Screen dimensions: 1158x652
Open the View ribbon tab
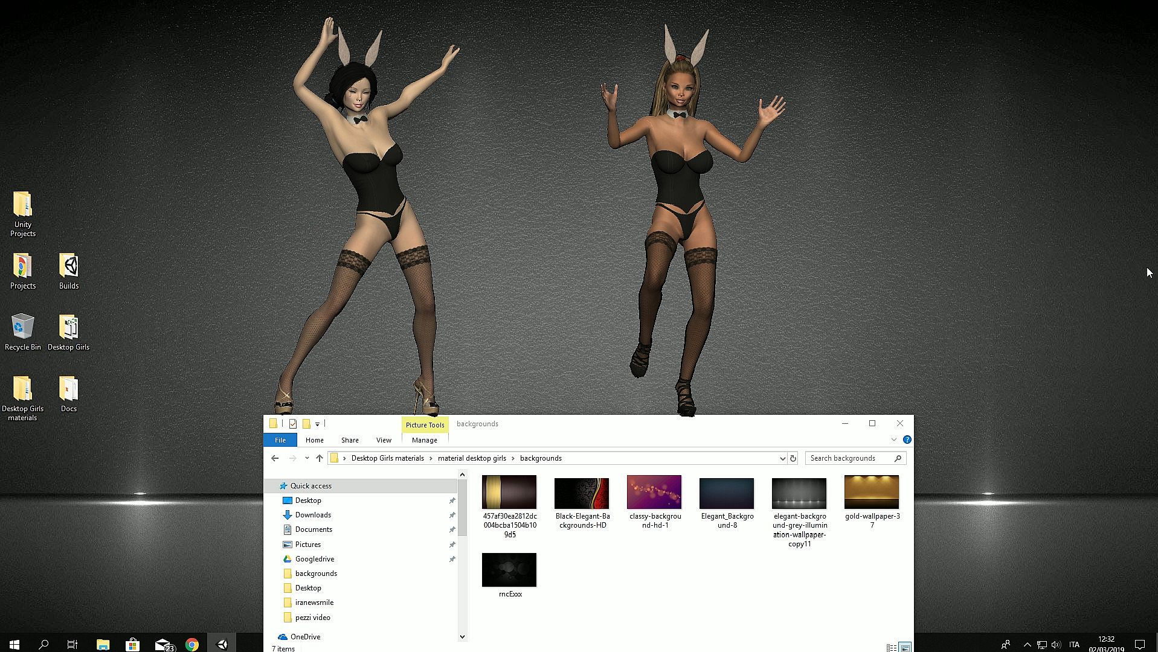click(x=384, y=440)
